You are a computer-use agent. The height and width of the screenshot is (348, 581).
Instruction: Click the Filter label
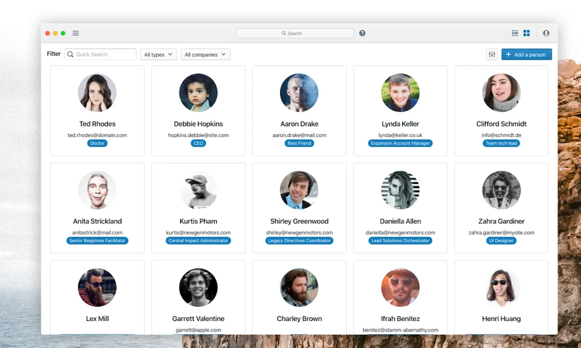[x=53, y=54]
